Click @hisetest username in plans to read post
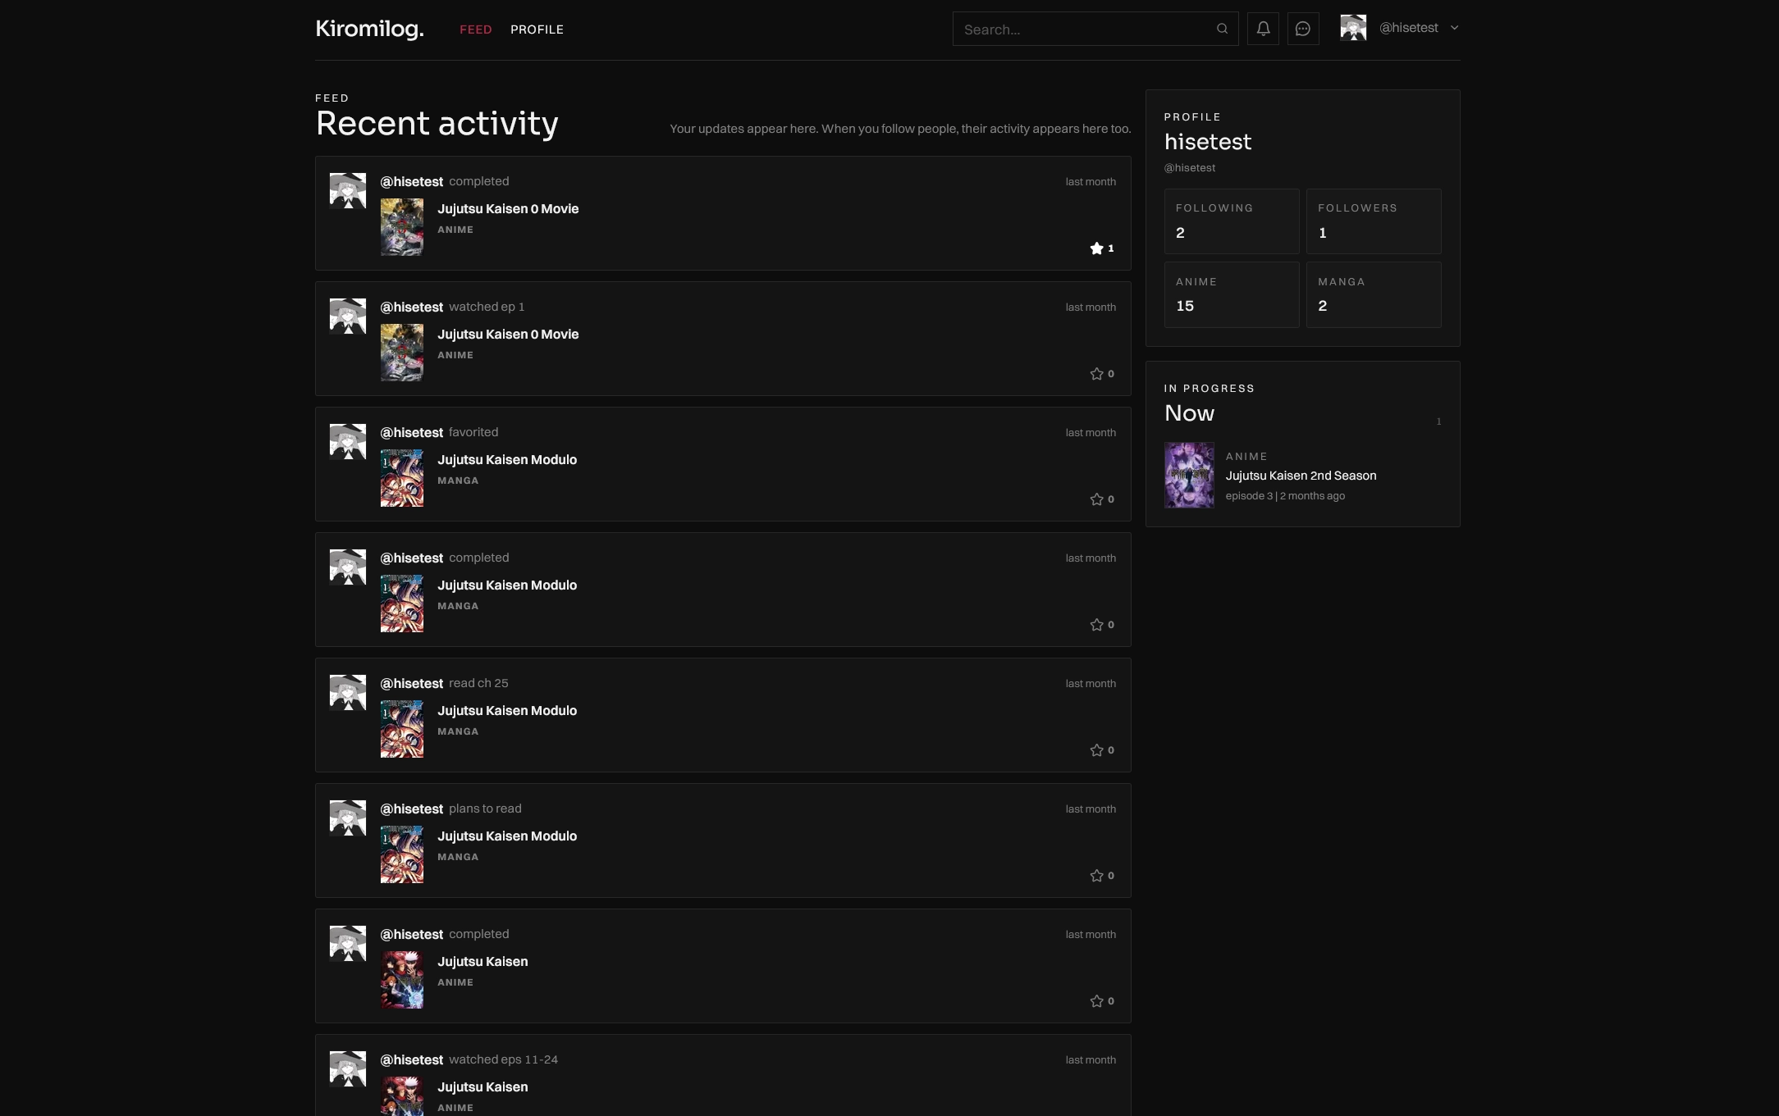The width and height of the screenshot is (1779, 1116). pos(411,809)
